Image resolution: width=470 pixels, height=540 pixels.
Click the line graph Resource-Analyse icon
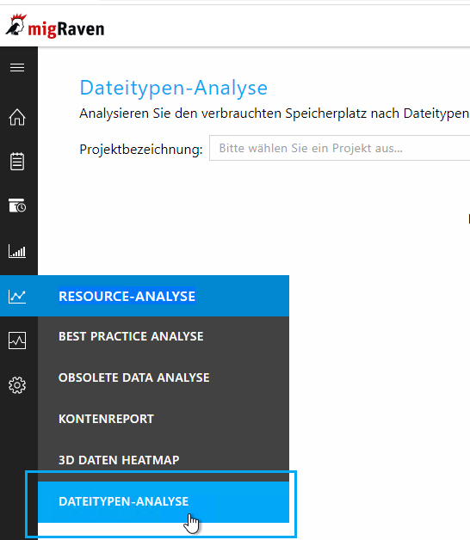pos(17,296)
